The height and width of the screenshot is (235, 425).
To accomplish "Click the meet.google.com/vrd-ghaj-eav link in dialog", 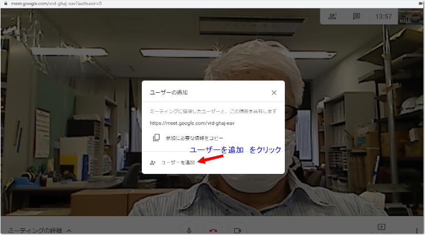I will [x=192, y=123].
